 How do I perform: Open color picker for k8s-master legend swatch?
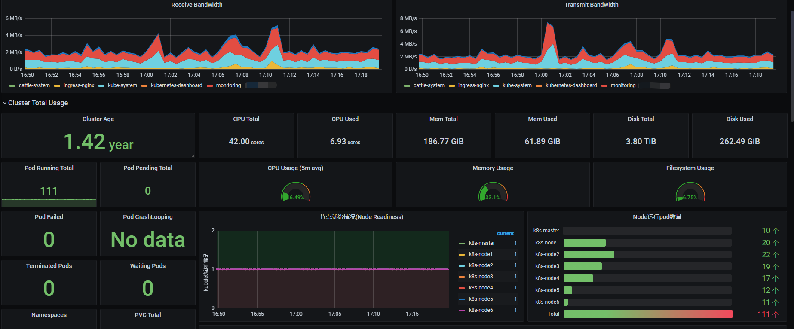click(462, 244)
